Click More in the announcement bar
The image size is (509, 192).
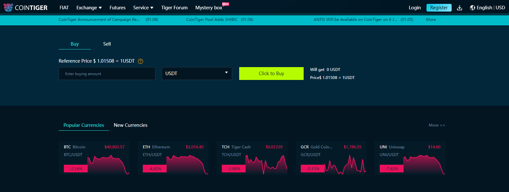point(431,20)
